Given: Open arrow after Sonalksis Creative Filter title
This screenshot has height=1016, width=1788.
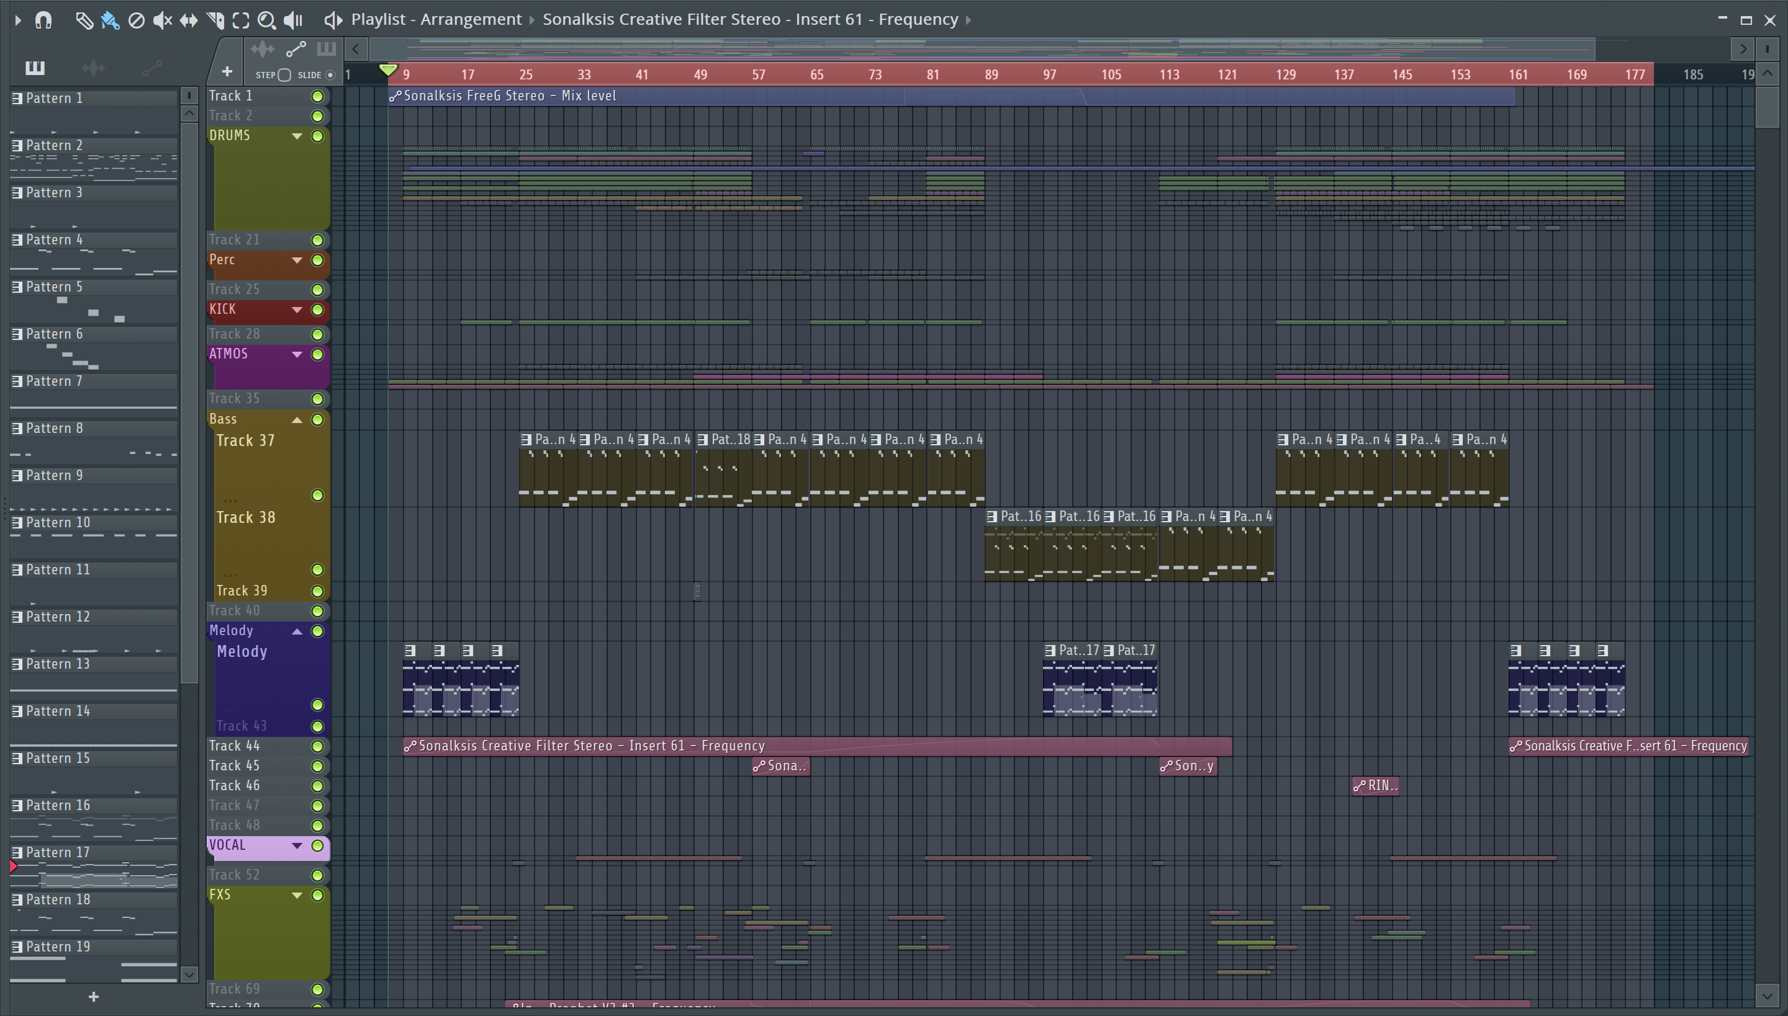Looking at the screenshot, I should click(x=968, y=20).
